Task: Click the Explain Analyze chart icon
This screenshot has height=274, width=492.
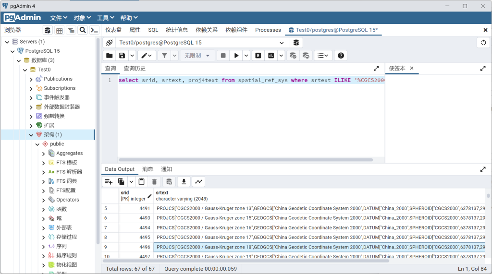Action: click(x=271, y=56)
